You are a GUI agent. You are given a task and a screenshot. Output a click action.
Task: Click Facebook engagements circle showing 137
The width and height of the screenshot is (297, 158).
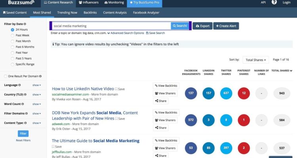click(x=191, y=93)
